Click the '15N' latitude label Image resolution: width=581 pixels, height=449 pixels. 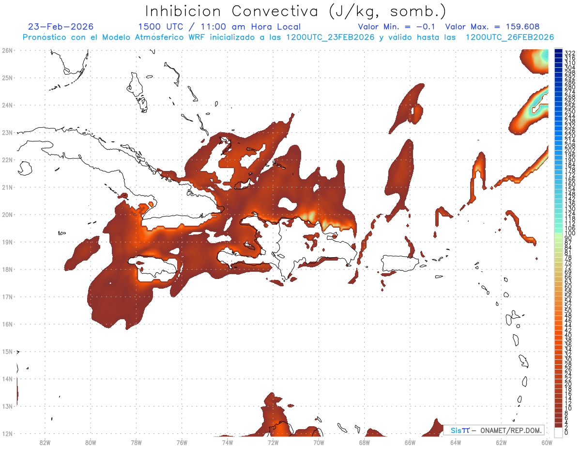(7, 351)
